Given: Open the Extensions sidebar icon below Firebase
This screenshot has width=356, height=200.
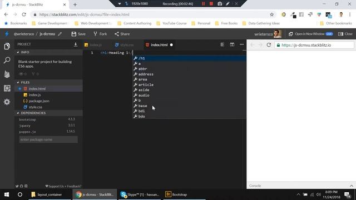Looking at the screenshot, I should pyautogui.click(x=7, y=88).
